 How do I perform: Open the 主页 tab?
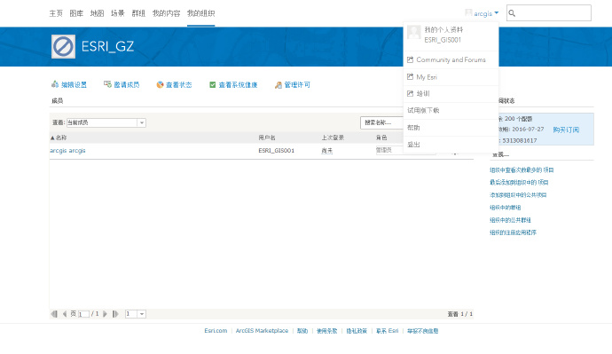(56, 13)
